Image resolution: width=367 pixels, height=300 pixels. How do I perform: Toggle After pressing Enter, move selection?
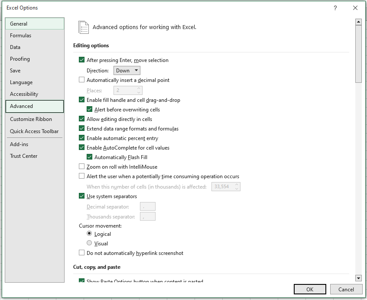(82, 60)
